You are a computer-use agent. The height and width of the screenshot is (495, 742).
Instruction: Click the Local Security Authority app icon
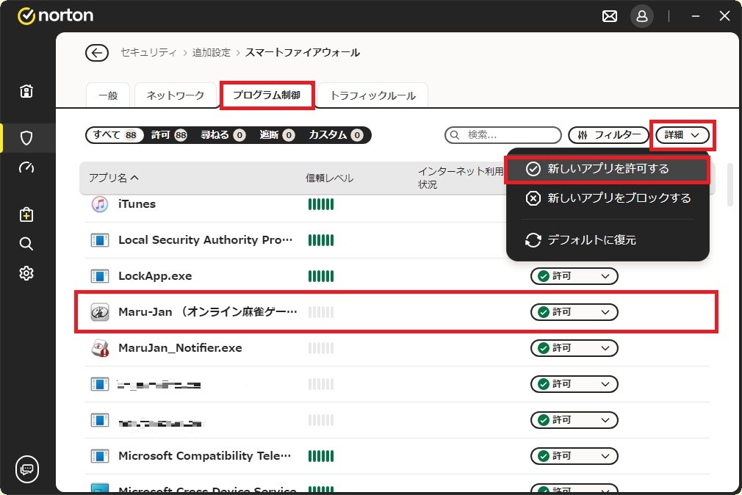100,240
